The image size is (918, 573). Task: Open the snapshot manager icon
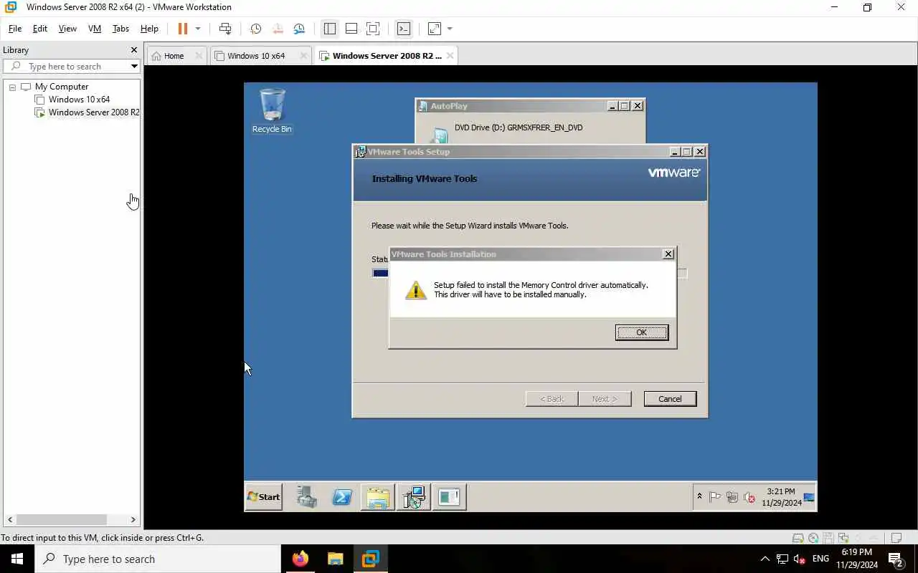pos(299,29)
